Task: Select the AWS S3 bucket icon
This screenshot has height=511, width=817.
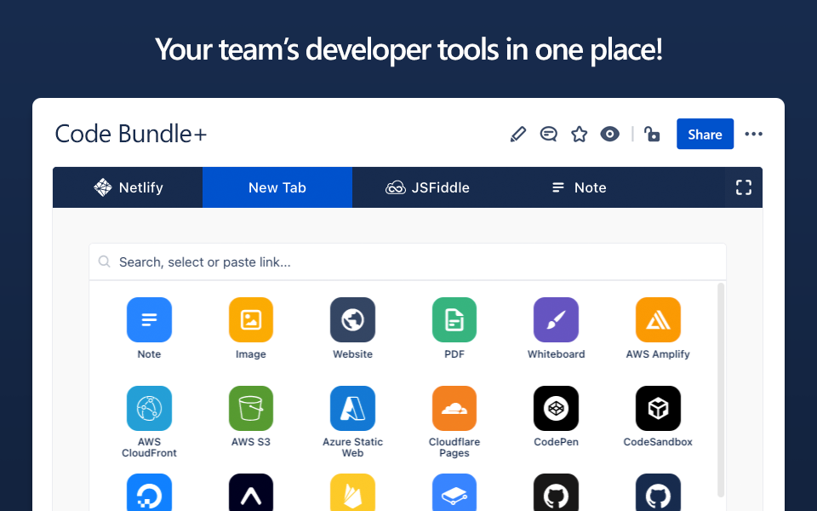Action: point(250,408)
